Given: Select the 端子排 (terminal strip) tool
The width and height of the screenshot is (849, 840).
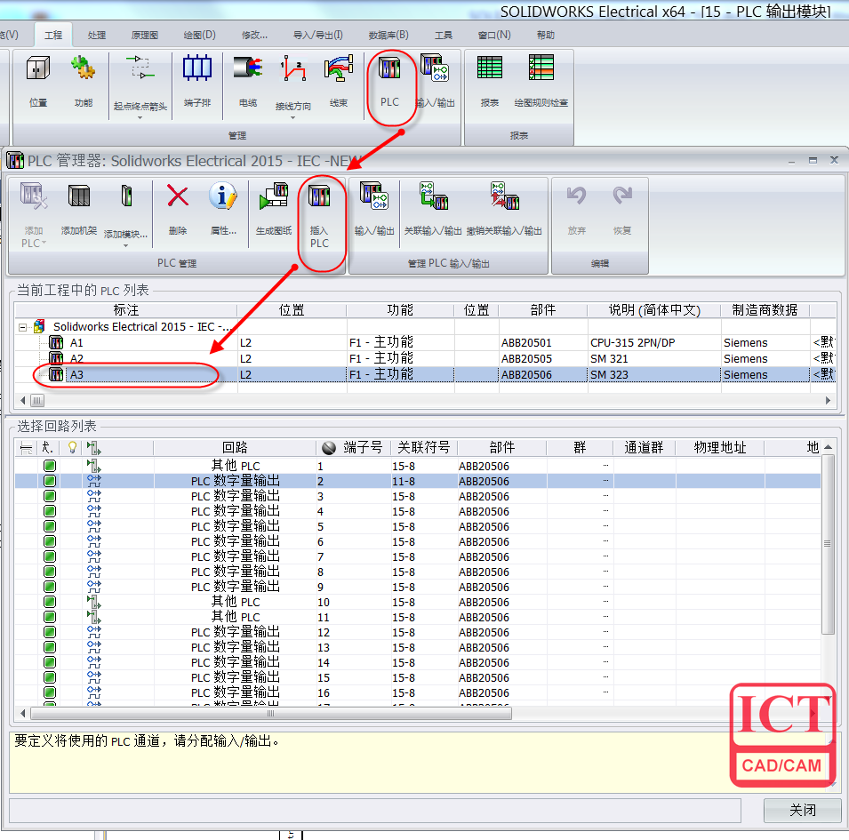Looking at the screenshot, I should (196, 76).
